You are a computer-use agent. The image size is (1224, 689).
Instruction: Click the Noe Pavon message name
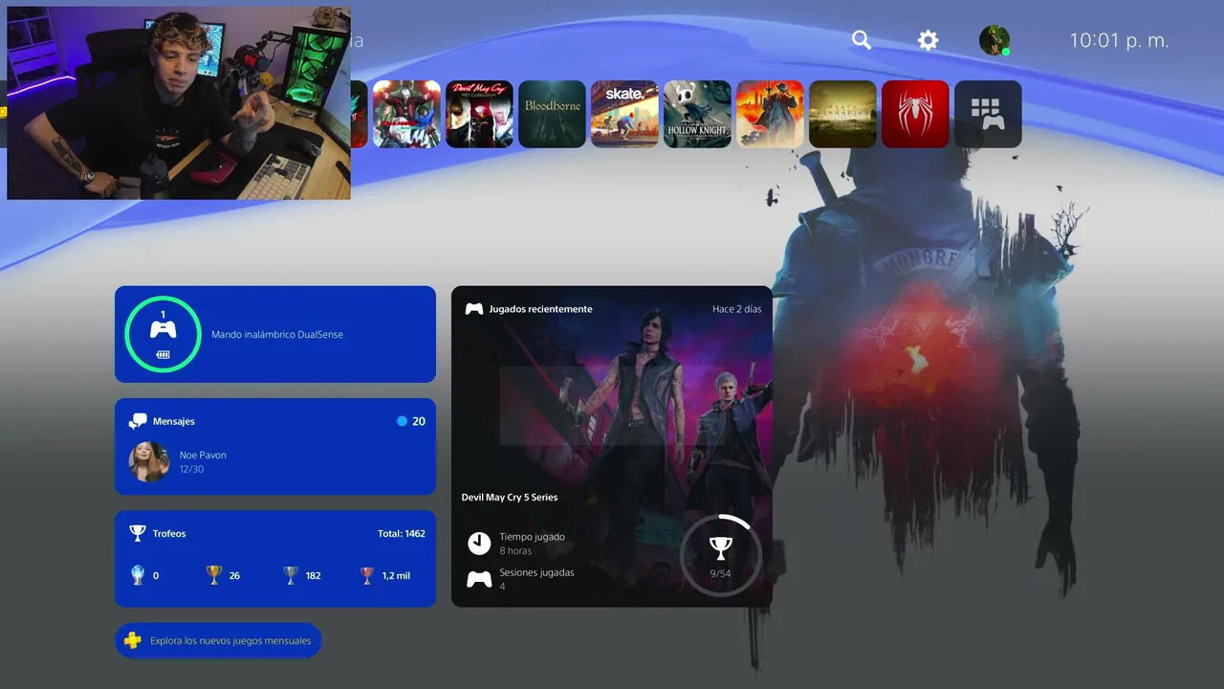(203, 455)
